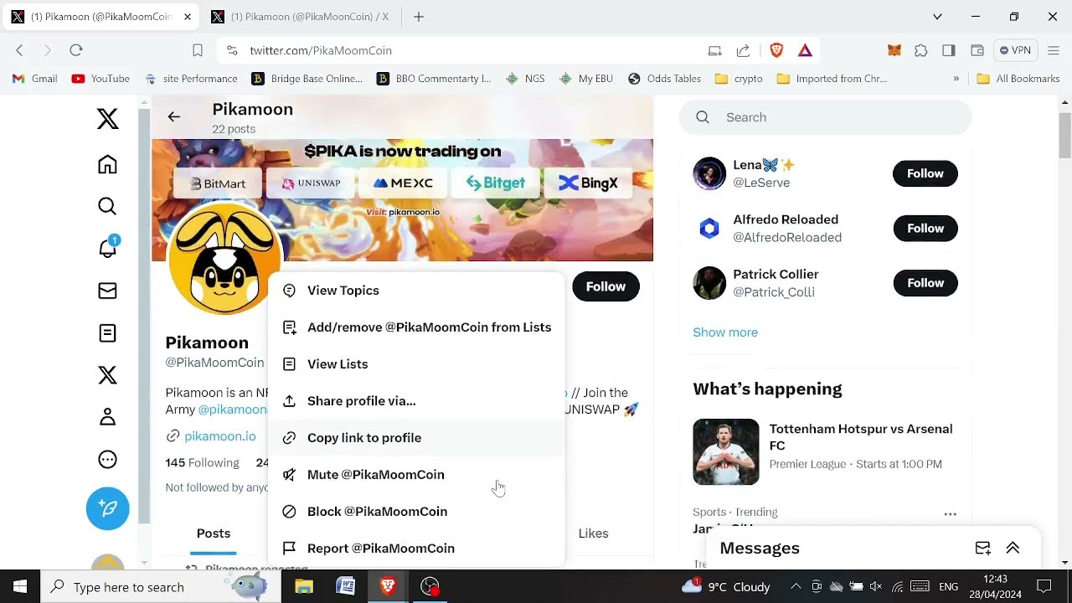Follow Pikamoon profile button
Screen dimensions: 1072x603
click(606, 286)
